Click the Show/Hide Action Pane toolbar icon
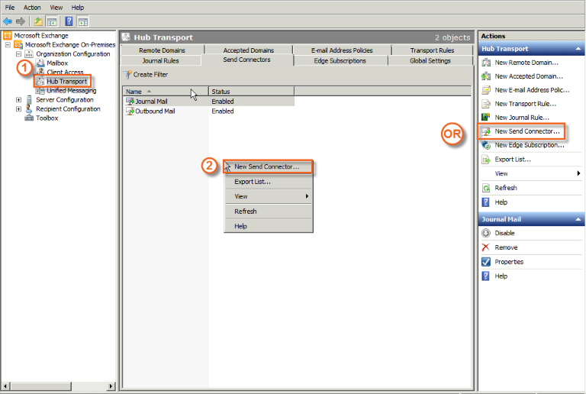The image size is (586, 394). pyautogui.click(x=83, y=21)
